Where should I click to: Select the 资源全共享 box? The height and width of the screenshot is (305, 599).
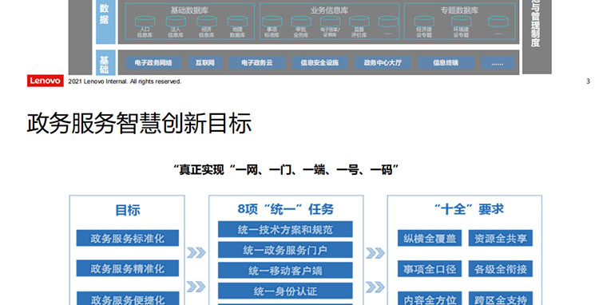[x=501, y=238]
